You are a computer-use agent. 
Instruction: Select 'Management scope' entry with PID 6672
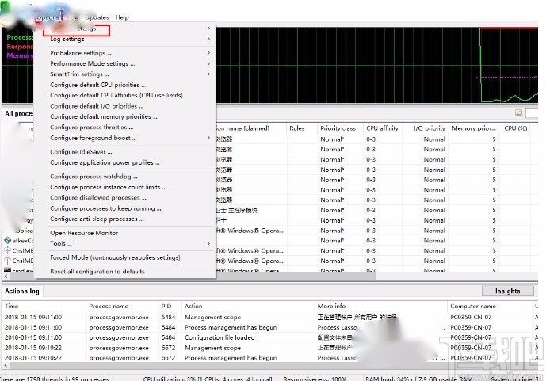(212, 348)
